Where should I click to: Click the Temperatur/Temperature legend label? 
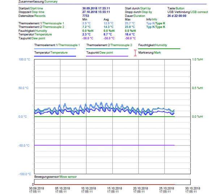pos(50,53)
